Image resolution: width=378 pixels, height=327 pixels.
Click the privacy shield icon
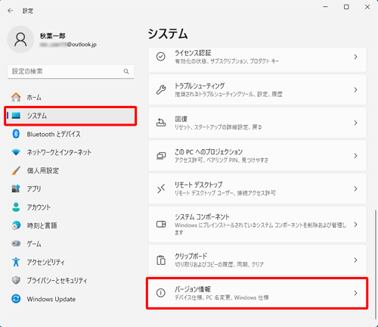click(16, 280)
